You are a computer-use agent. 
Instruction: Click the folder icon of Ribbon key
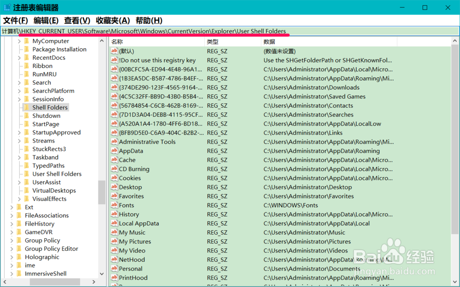26,66
